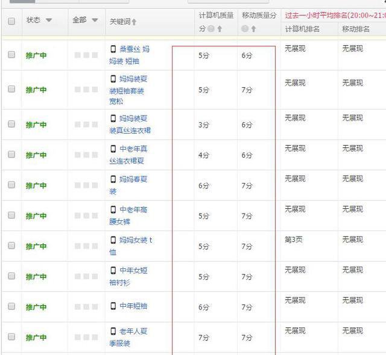Open help icon under 移动质量分
386x355 pixels.
coord(245,29)
